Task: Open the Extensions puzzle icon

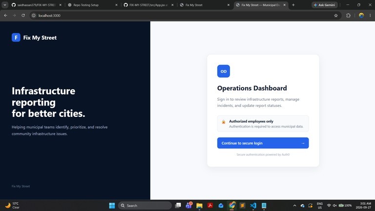Action: pyautogui.click(x=348, y=16)
